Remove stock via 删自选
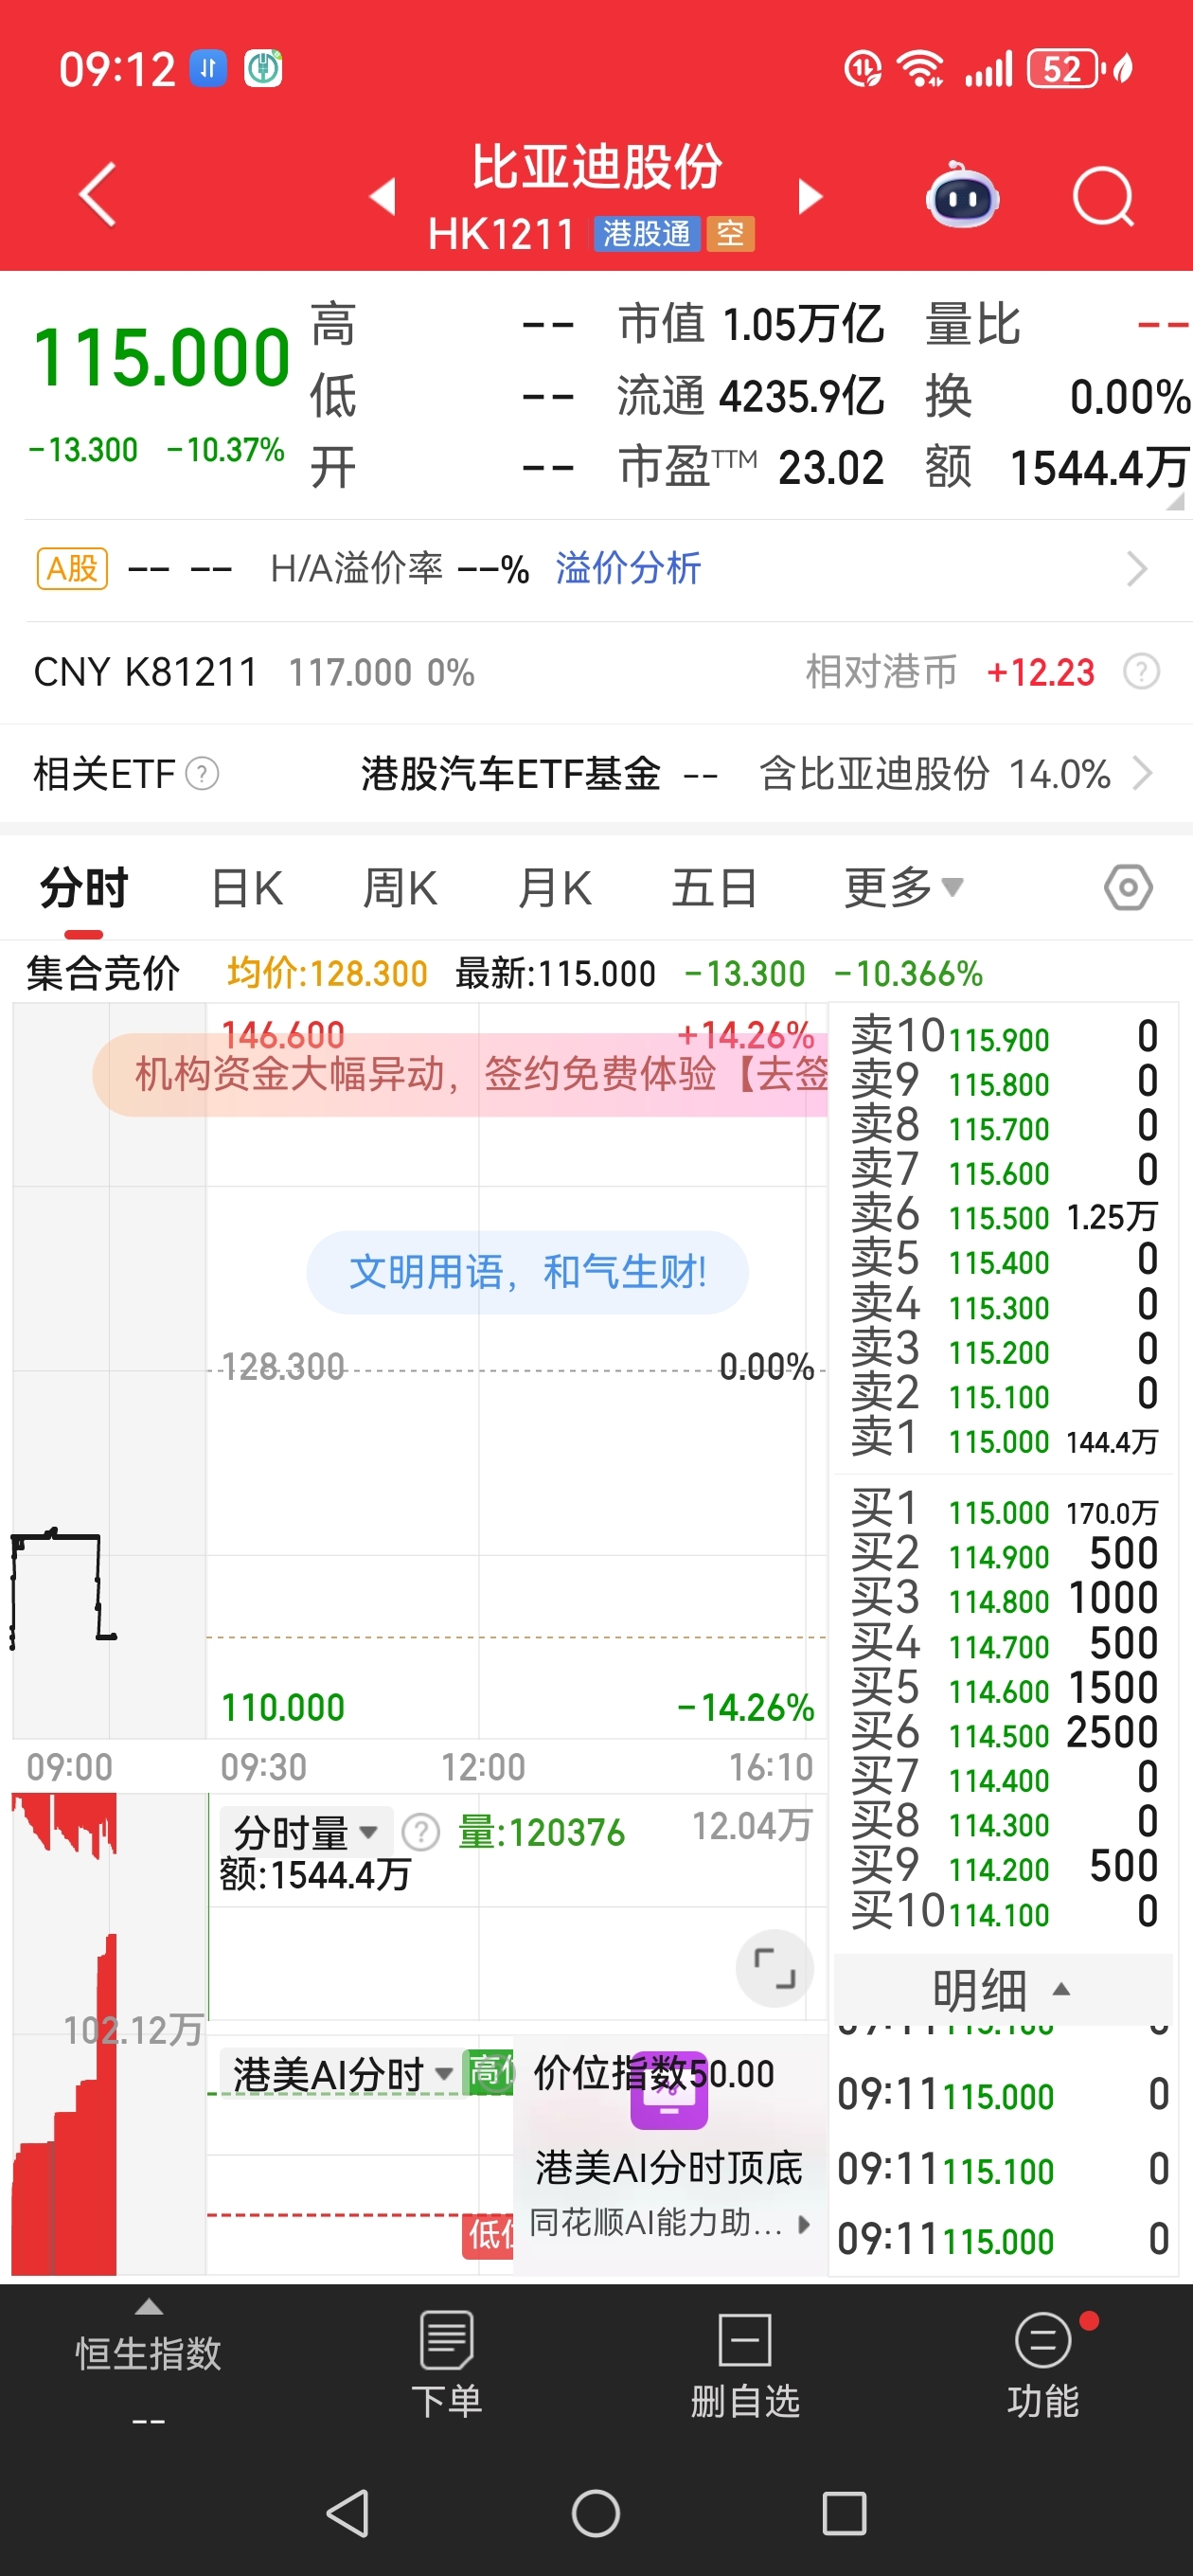Screen dimensions: 1193x2576 745,2365
